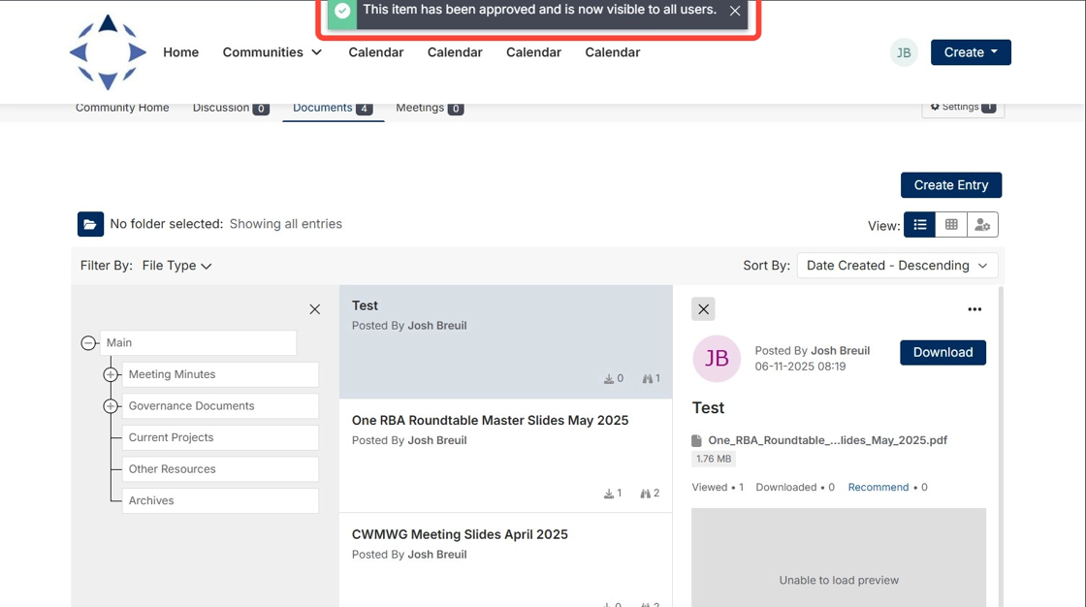Select the Documents tab

pos(333,108)
